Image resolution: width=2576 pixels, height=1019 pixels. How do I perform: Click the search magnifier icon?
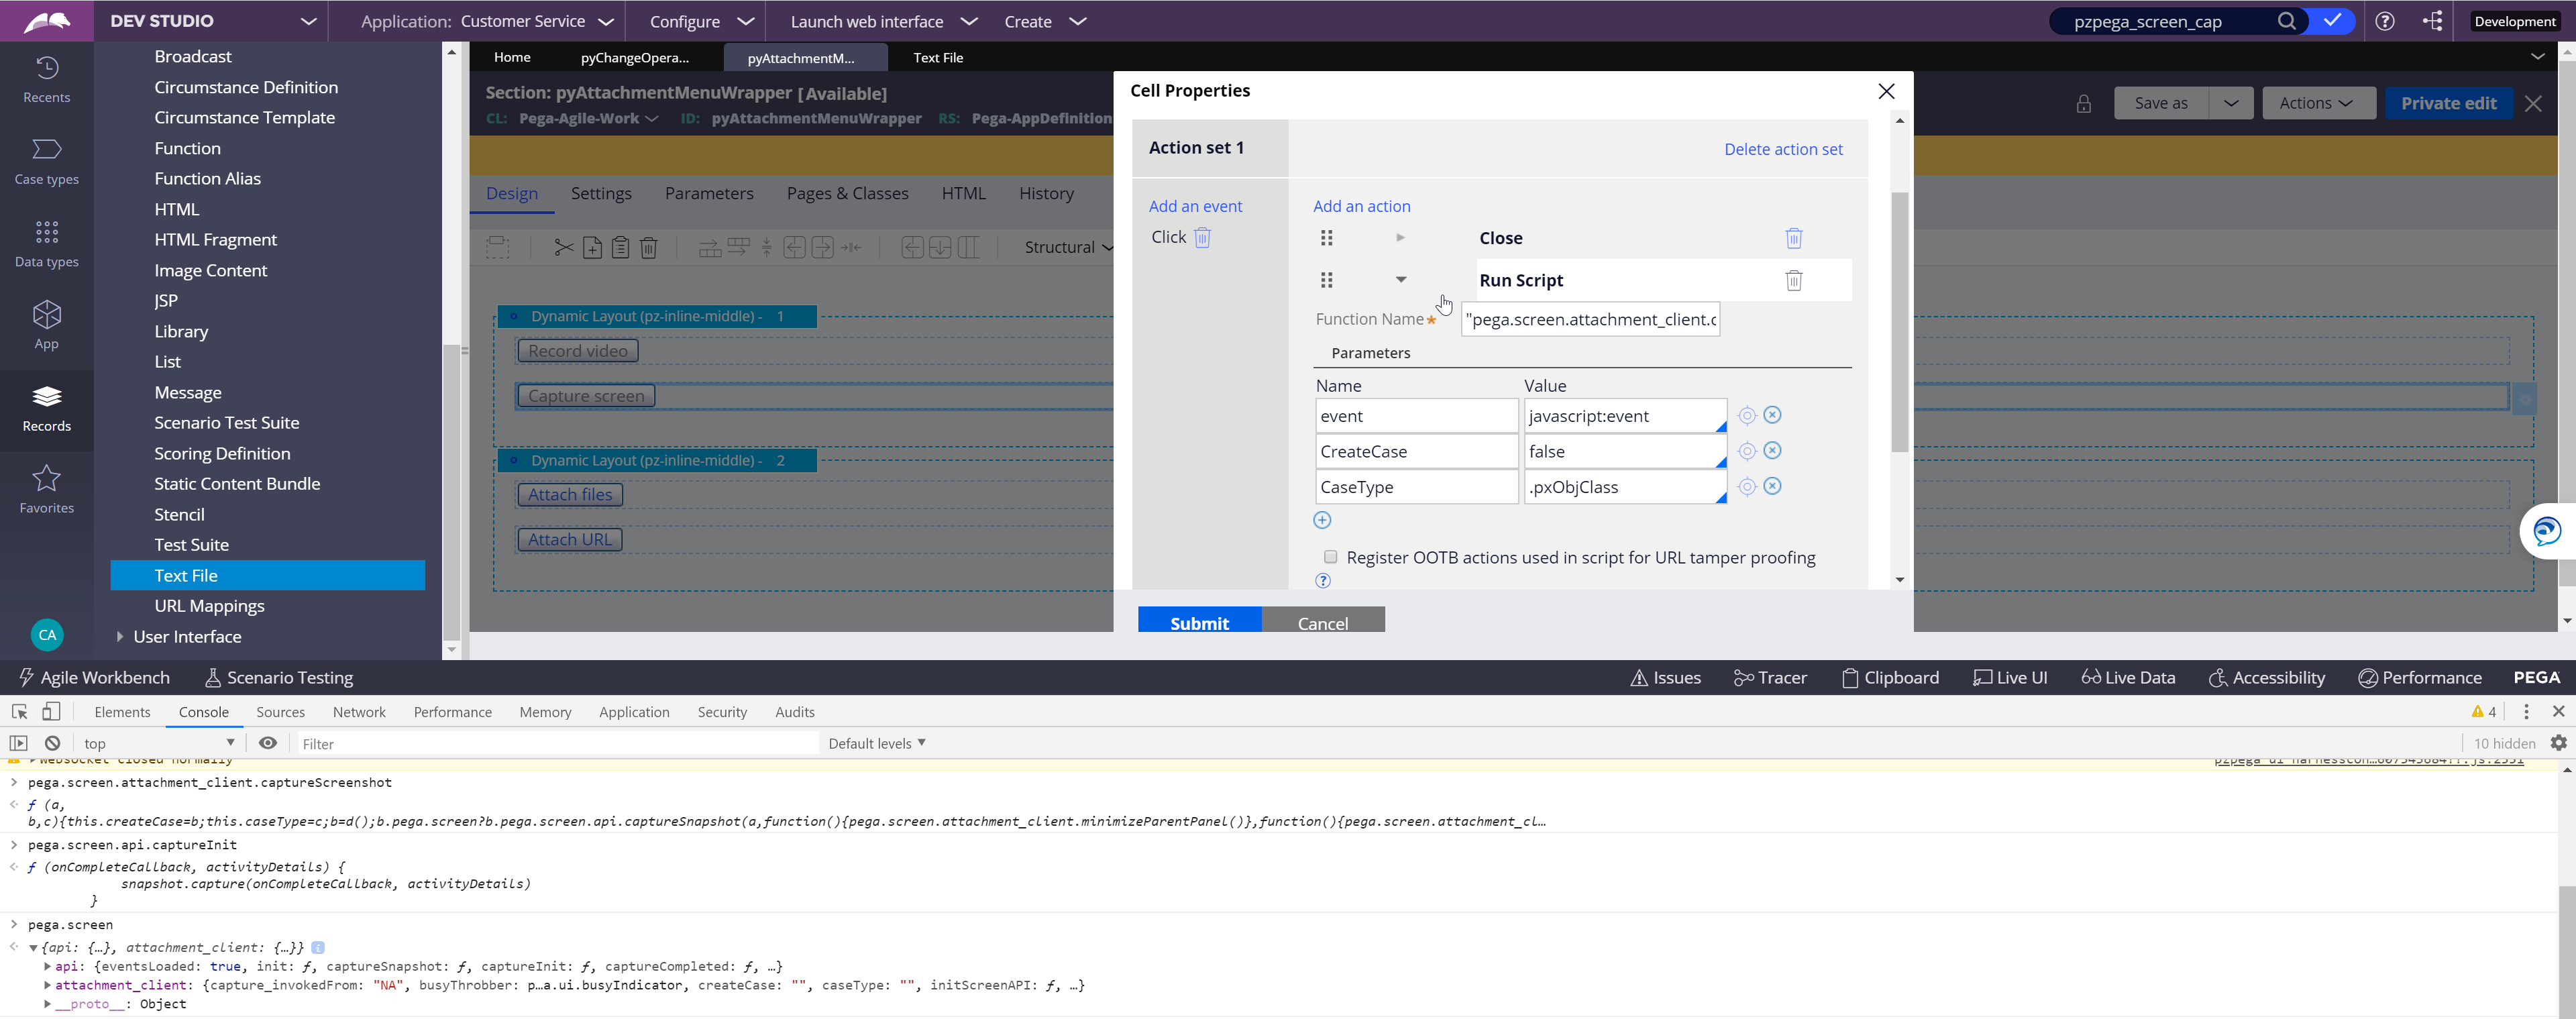click(x=2286, y=21)
